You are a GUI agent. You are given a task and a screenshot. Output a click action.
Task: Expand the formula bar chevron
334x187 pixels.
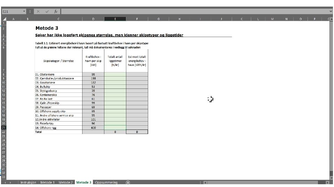331,11
